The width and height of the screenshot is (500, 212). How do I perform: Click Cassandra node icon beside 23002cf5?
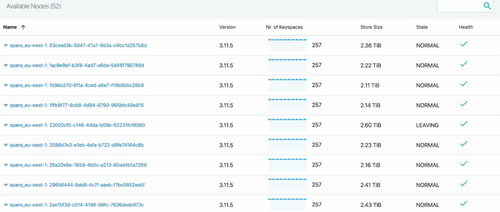[x=6, y=125]
